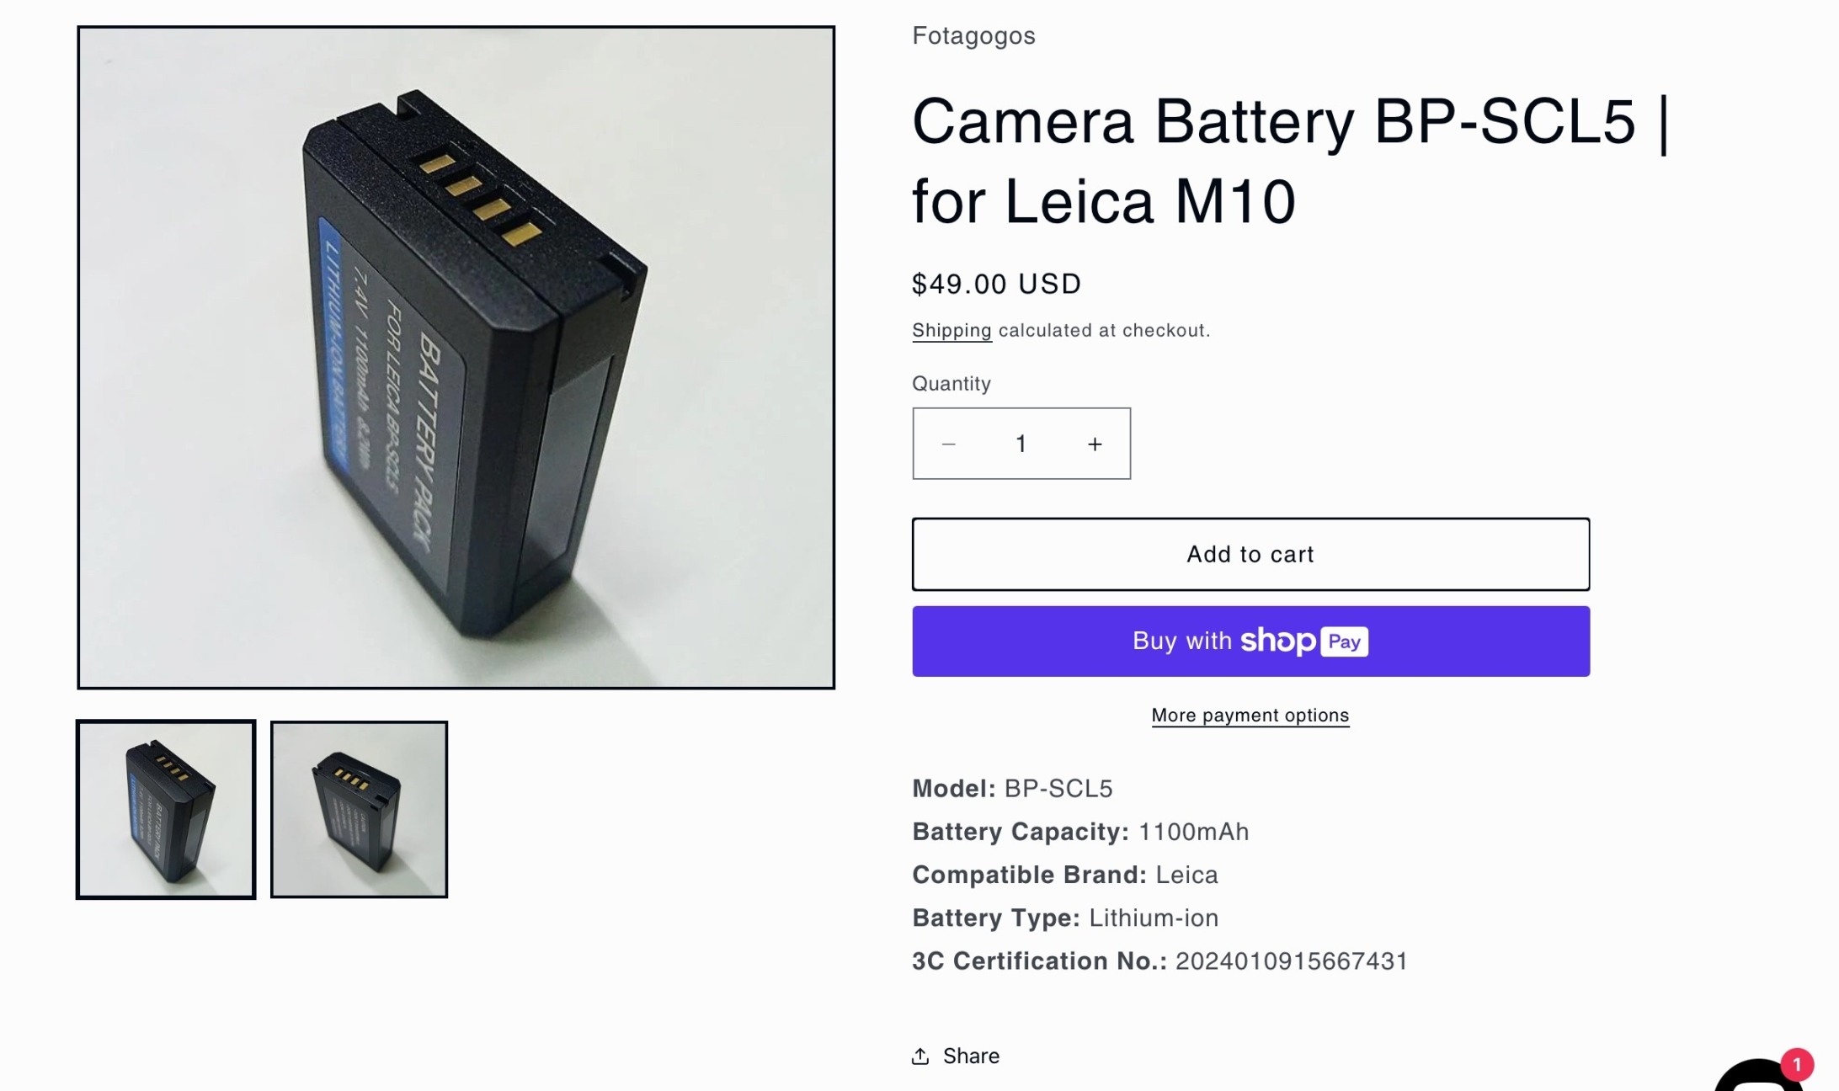
Task: Follow the Shipping policy link
Action: pyautogui.click(x=951, y=330)
